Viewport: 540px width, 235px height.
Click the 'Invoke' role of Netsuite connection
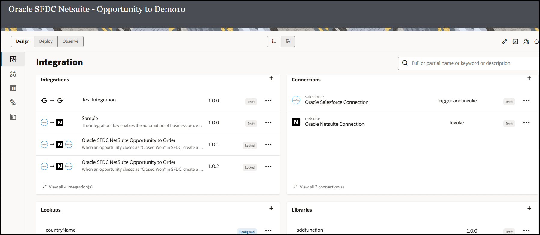pyautogui.click(x=457, y=123)
